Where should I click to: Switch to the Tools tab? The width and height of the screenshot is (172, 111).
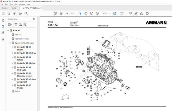click(14, 8)
